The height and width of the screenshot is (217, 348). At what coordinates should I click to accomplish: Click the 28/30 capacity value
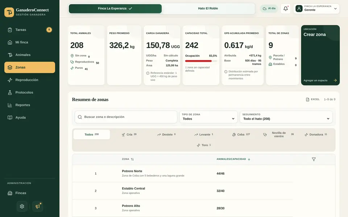tap(220, 208)
